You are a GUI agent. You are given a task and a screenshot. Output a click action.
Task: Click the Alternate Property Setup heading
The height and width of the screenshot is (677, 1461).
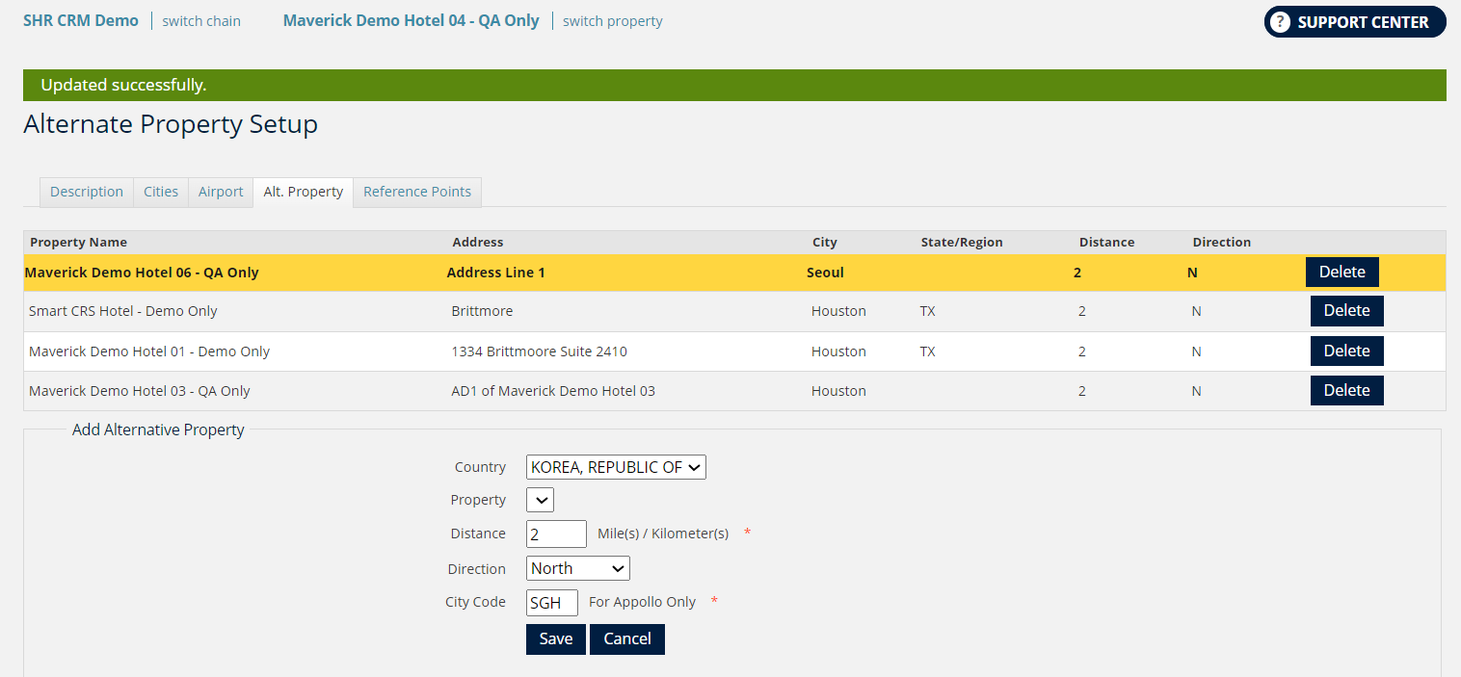(171, 124)
